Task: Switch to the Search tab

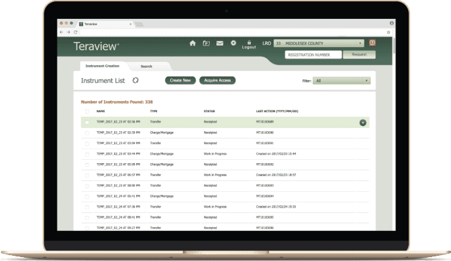Action: pyautogui.click(x=147, y=66)
